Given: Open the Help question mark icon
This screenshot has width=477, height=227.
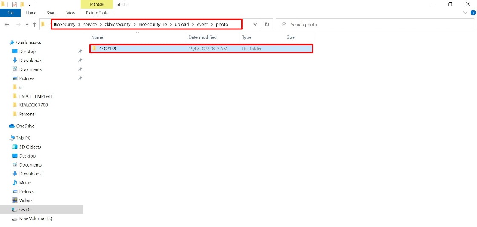Looking at the screenshot, I should [473, 13].
